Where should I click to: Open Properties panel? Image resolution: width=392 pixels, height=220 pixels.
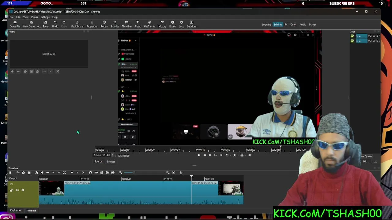[x=92, y=24]
